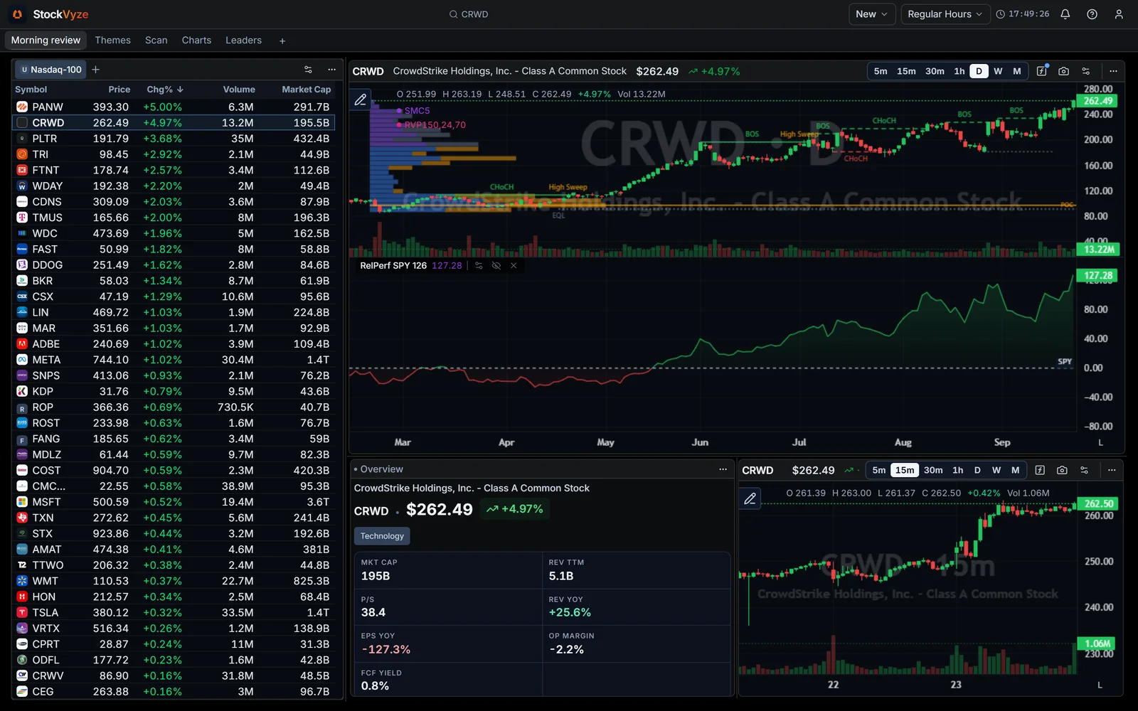
Task: Select the PLTR watchlist row
Action: pyautogui.click(x=174, y=139)
